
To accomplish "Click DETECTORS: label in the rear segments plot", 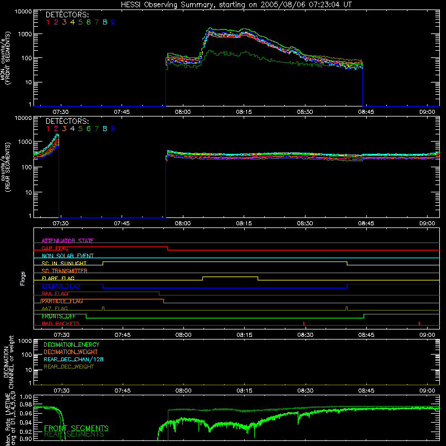I will pos(67,121).
